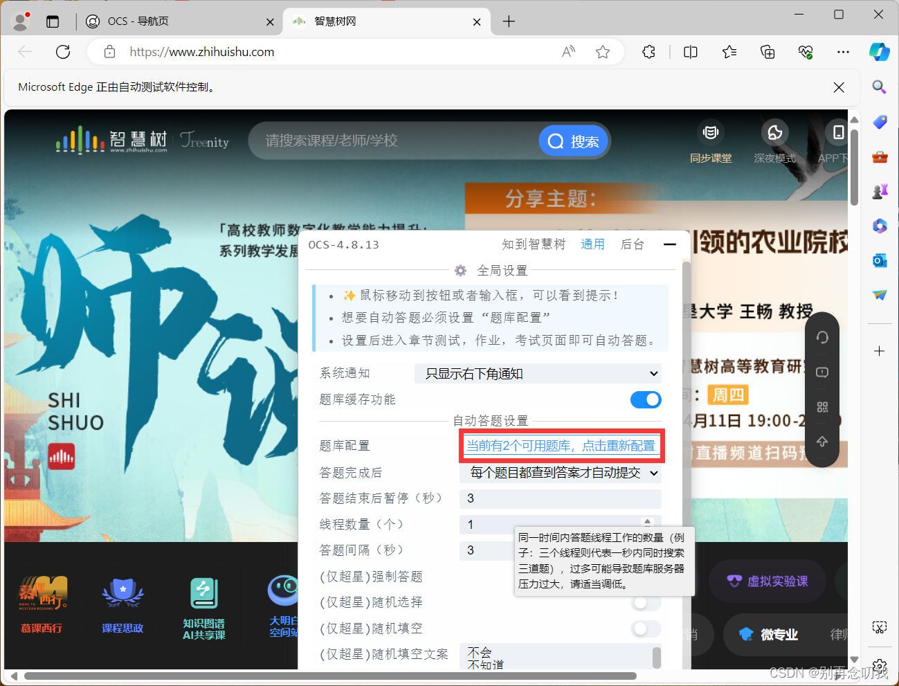899x686 pixels.
Task: Click the course search input box
Action: [x=394, y=141]
